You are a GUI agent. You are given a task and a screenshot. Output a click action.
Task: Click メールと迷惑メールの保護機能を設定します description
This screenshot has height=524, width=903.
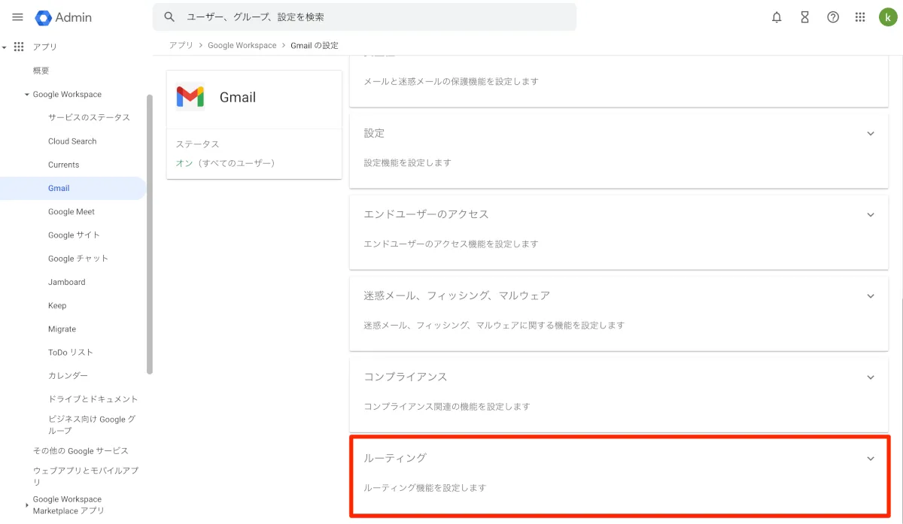pos(451,81)
